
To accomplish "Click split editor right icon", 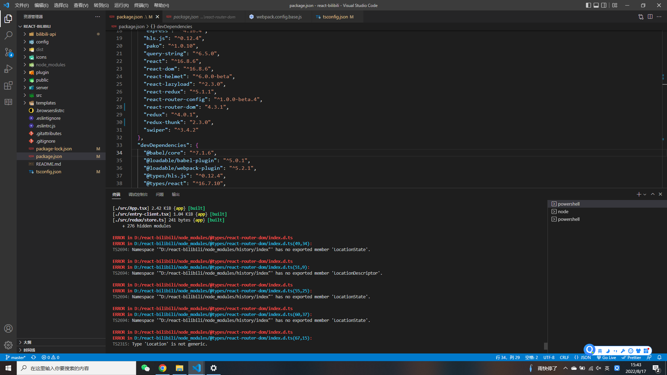I will tap(650, 17).
